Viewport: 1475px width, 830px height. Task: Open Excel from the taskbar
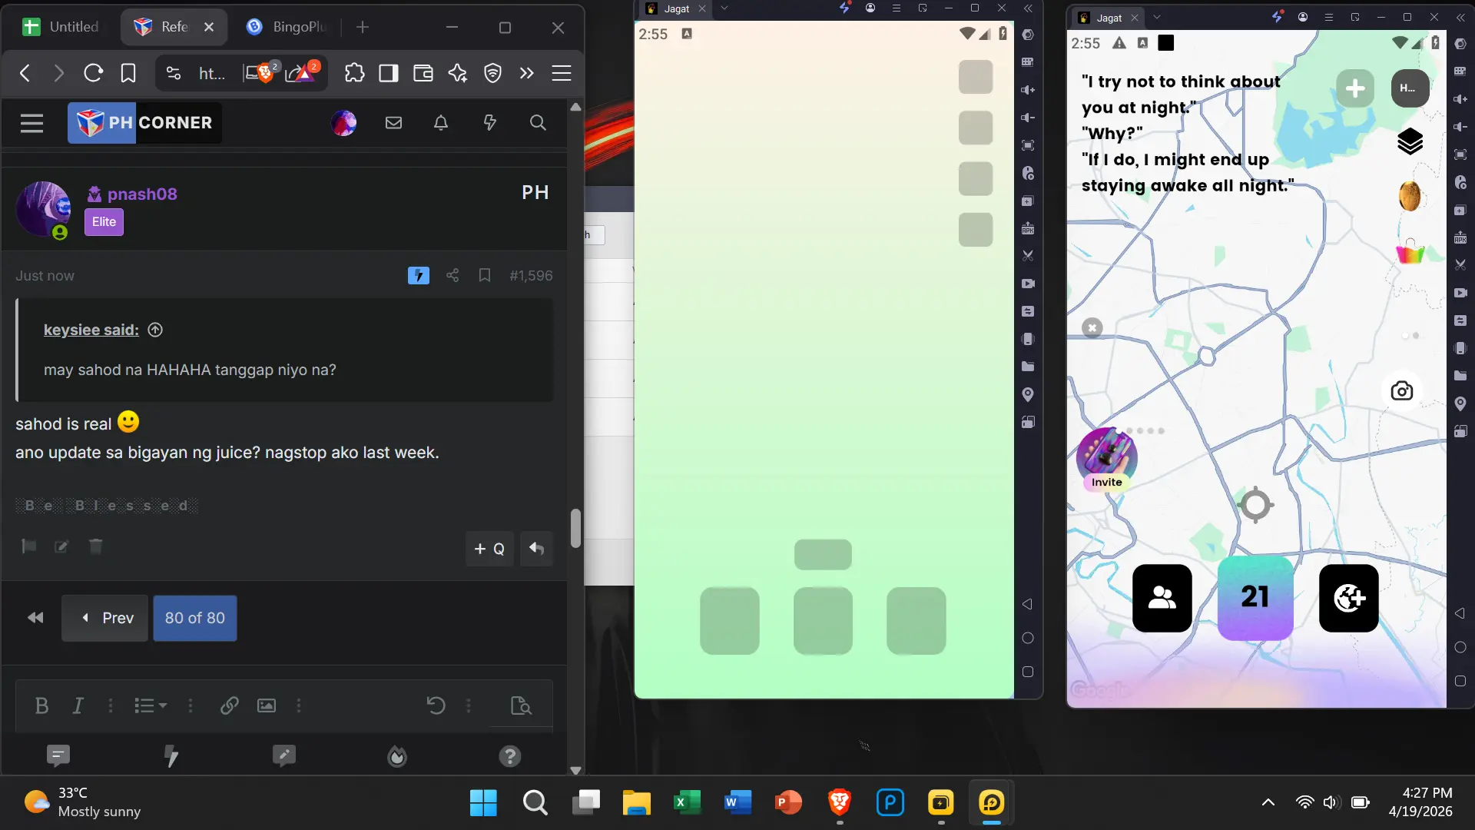coord(687,802)
